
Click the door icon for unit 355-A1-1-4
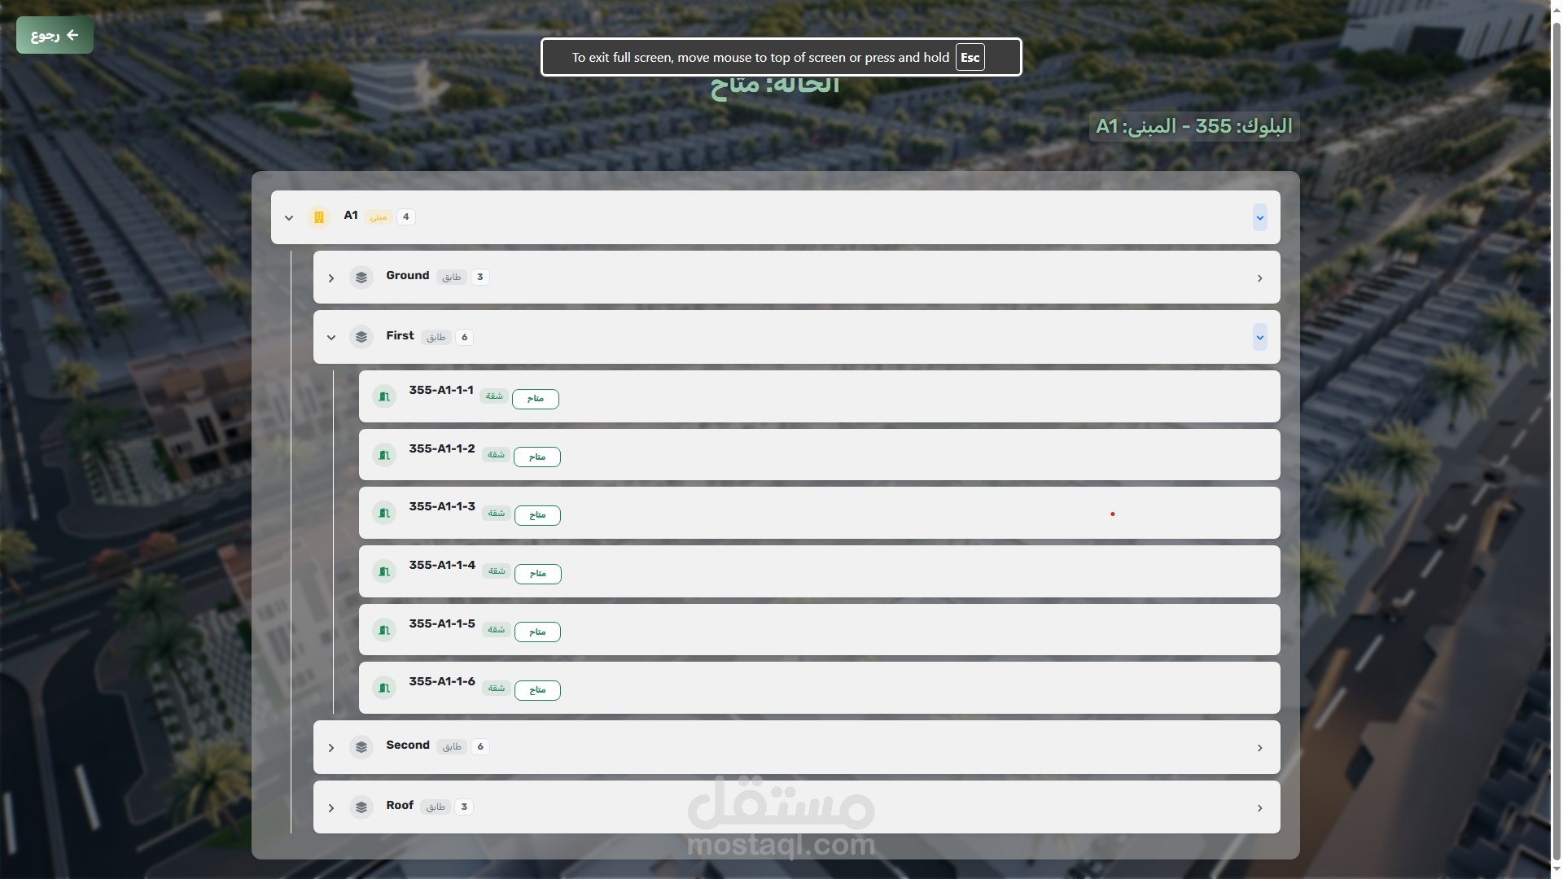(384, 571)
